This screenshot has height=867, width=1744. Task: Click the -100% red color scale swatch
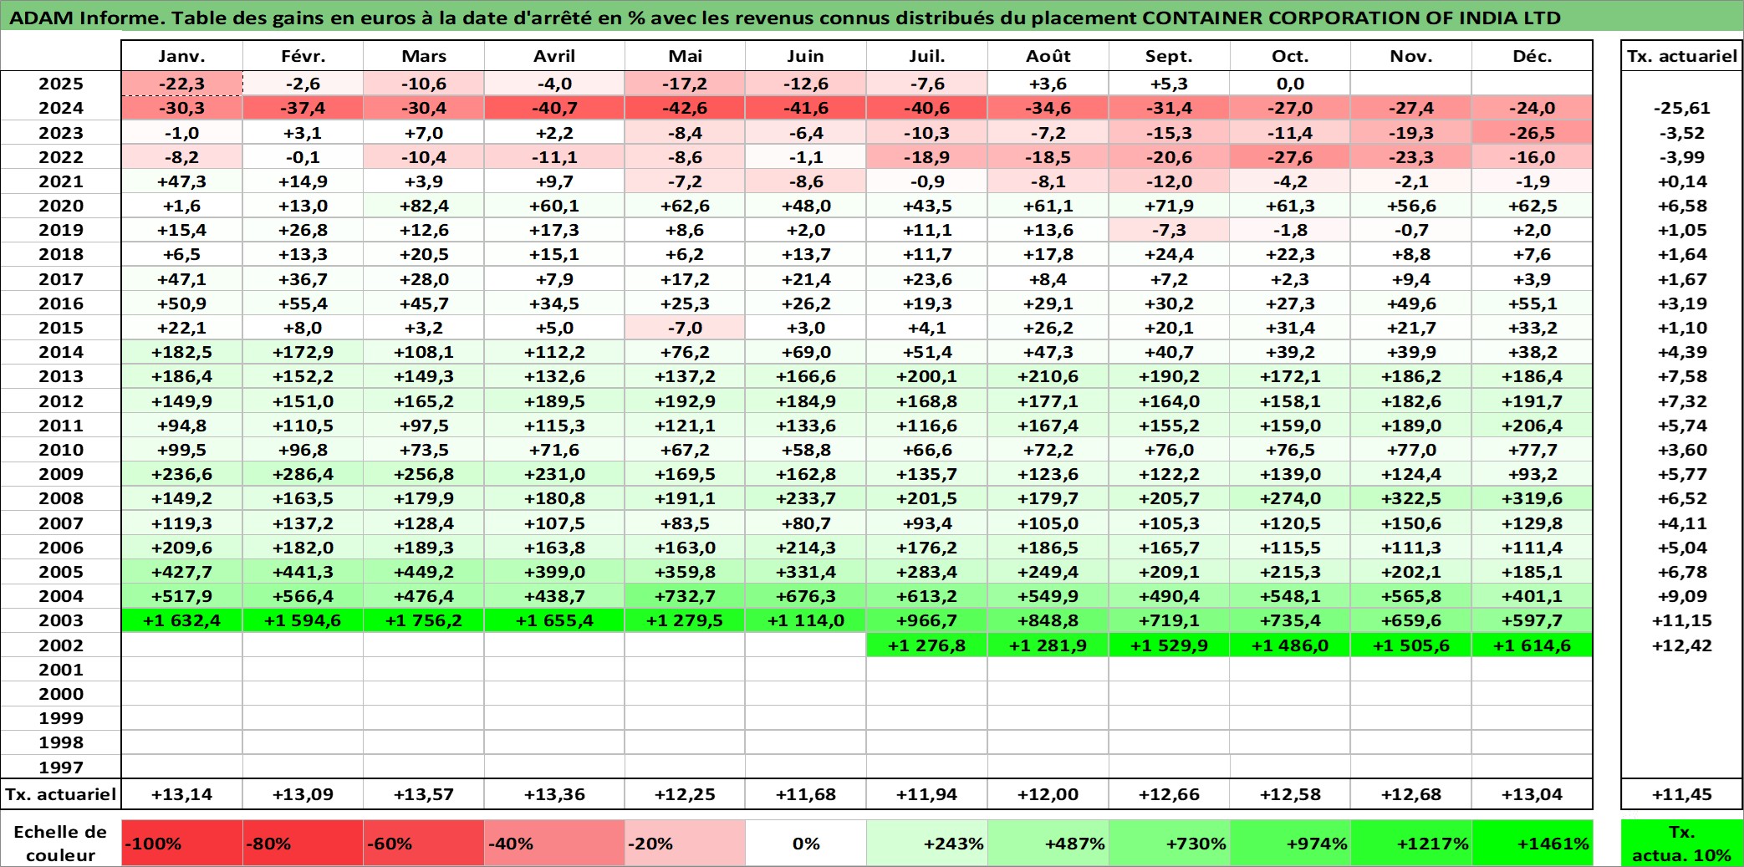click(182, 843)
